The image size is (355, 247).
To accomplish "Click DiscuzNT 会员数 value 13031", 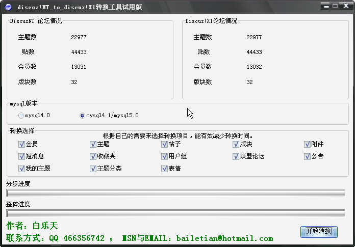I will click(79, 67).
